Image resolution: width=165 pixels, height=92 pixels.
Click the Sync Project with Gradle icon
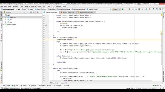click(146, 9)
